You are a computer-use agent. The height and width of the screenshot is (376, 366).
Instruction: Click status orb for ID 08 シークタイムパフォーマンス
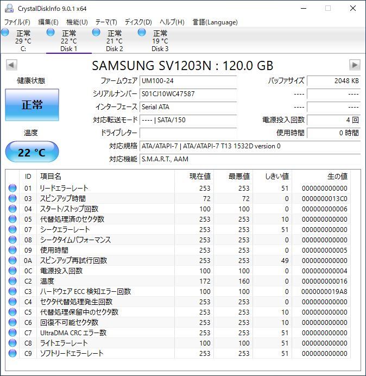point(12,240)
